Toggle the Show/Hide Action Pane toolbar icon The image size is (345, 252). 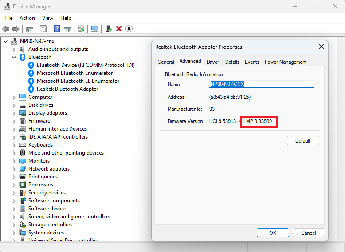(67, 29)
